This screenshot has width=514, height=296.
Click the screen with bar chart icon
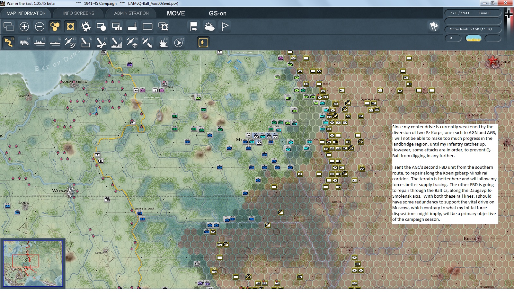coord(117,26)
